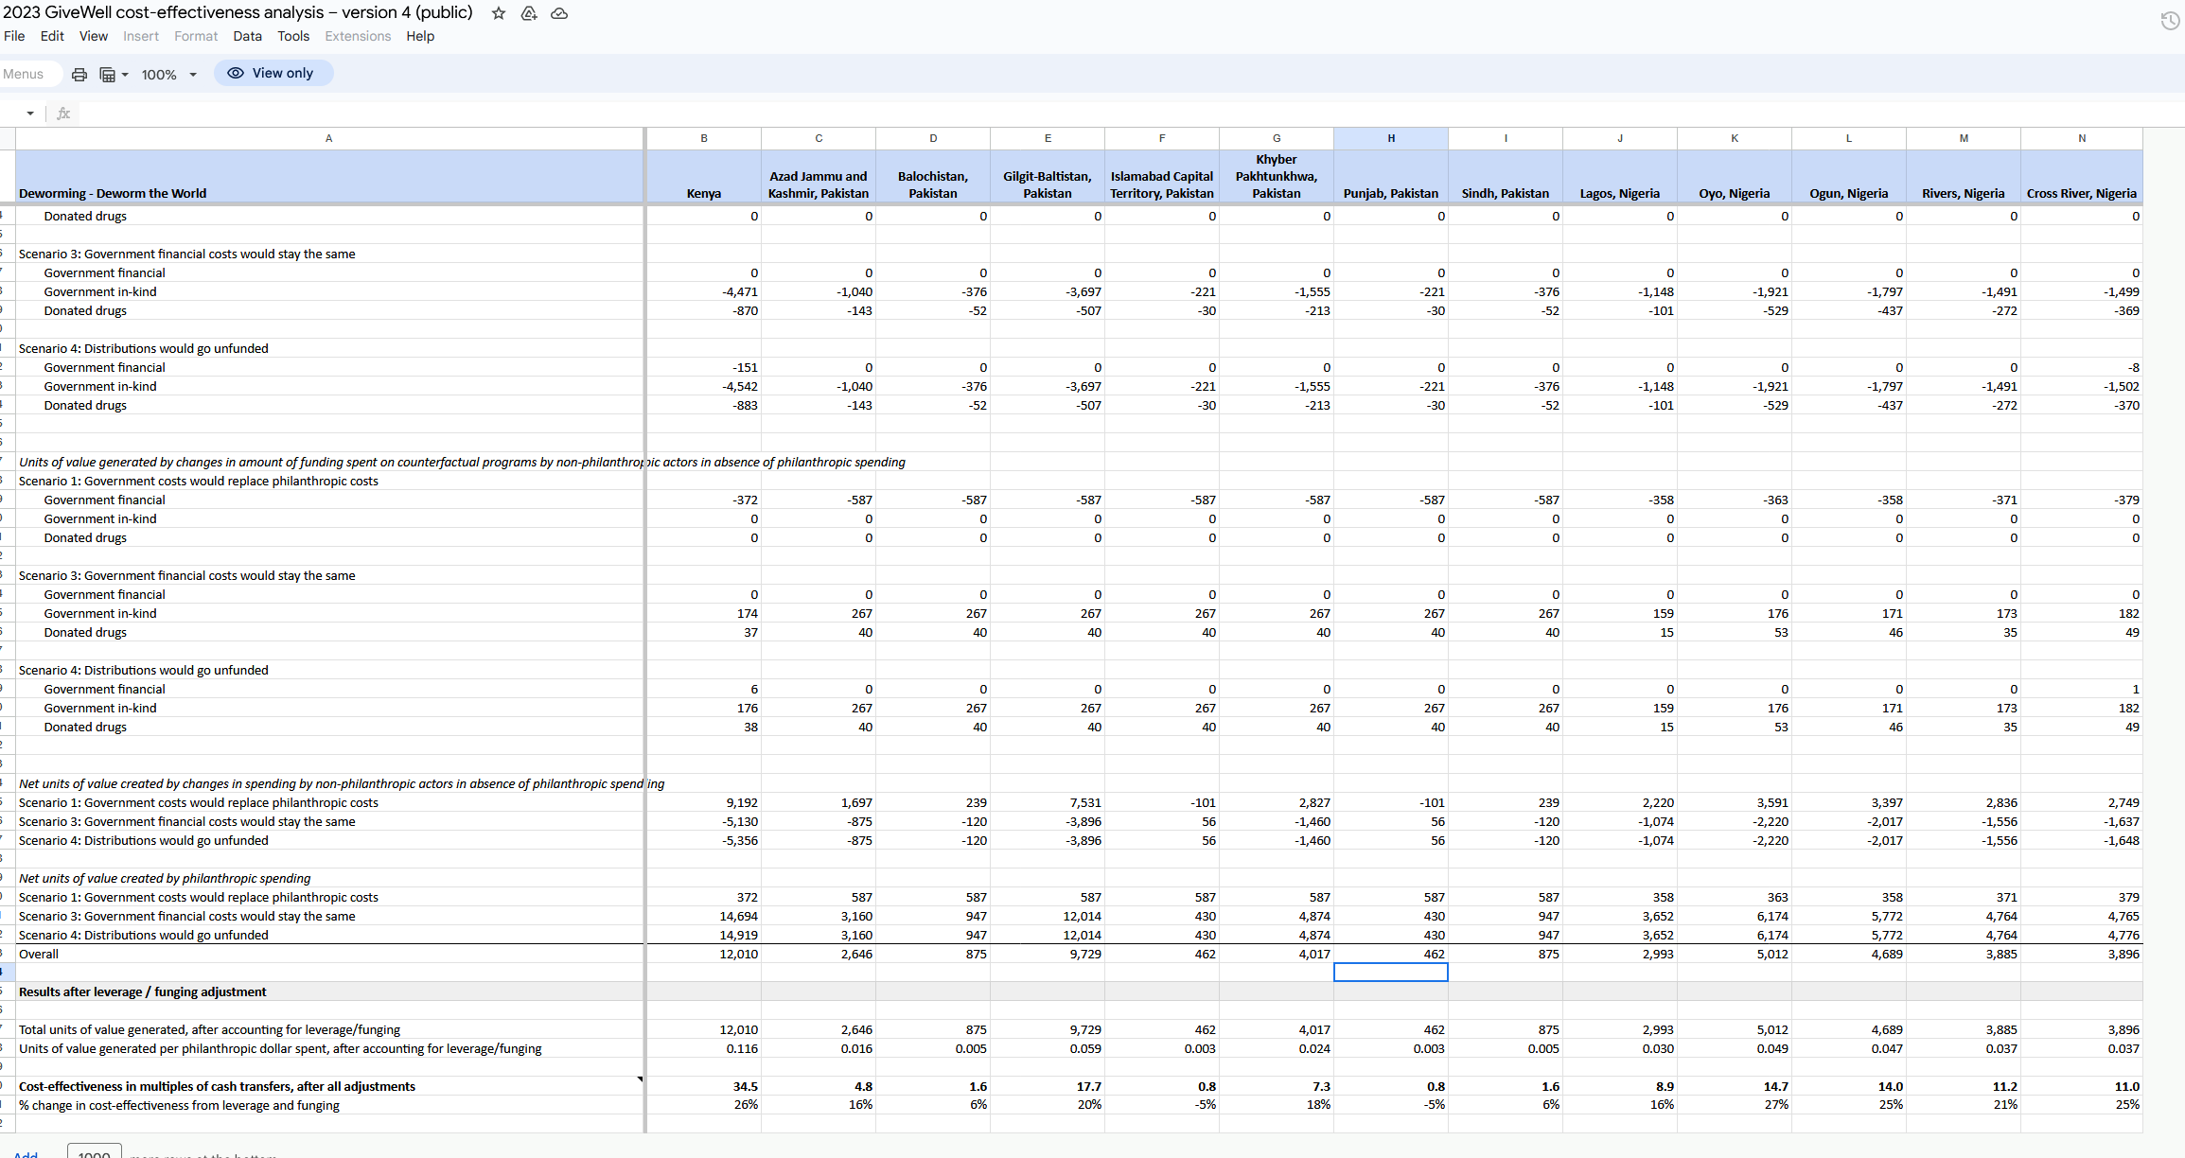Select column E header
This screenshot has width=2185, height=1158.
pyautogui.click(x=1048, y=138)
